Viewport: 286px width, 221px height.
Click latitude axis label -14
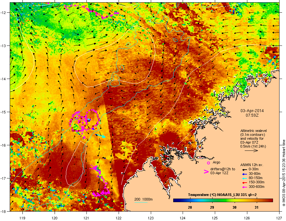[x=4, y=79]
